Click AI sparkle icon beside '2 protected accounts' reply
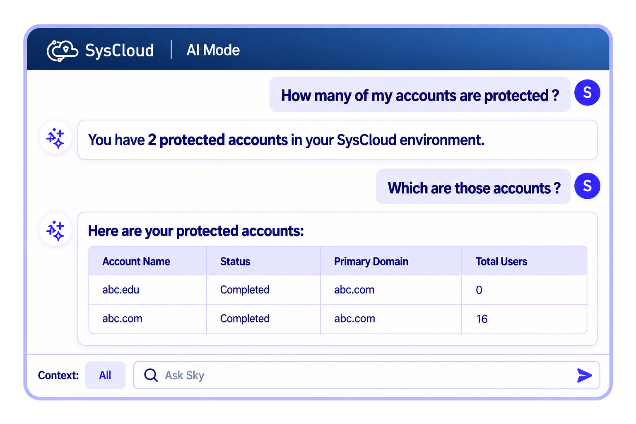The width and height of the screenshot is (636, 424). click(55, 138)
